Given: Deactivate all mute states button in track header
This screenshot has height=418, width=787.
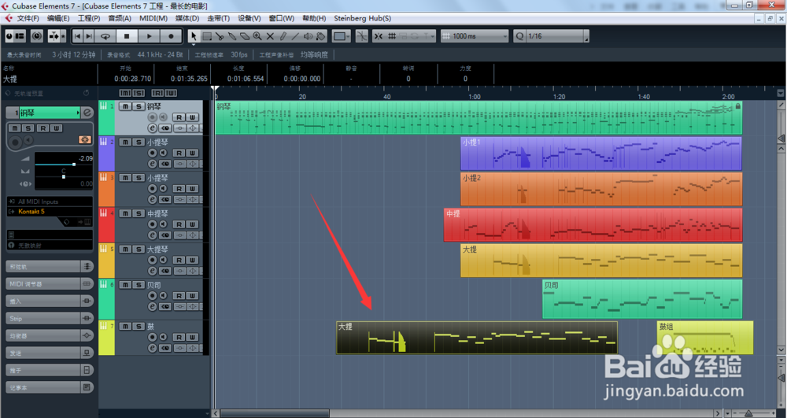Looking at the screenshot, I should click(125, 93).
